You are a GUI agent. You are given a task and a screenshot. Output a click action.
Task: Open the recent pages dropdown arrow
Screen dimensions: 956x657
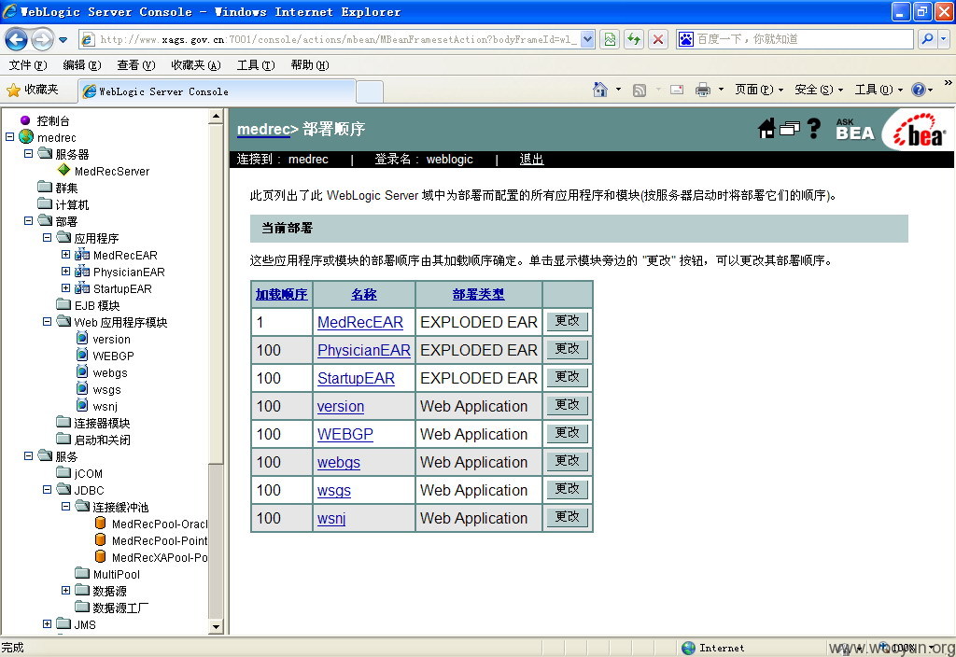point(63,40)
